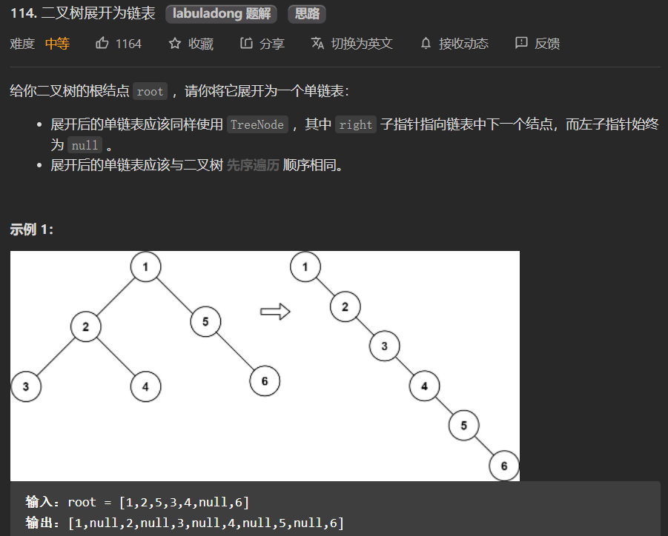Click 切换为英文 to switch language
668x536 pixels.
362,44
